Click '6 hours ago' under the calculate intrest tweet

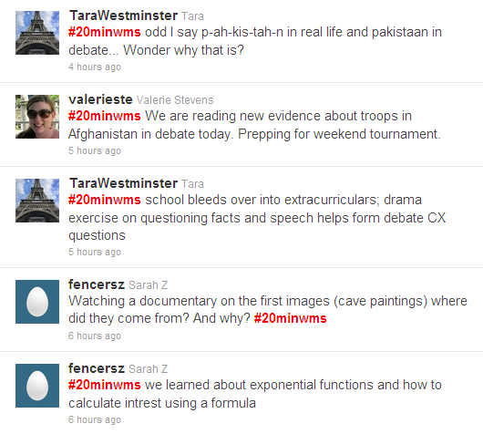[x=95, y=419]
